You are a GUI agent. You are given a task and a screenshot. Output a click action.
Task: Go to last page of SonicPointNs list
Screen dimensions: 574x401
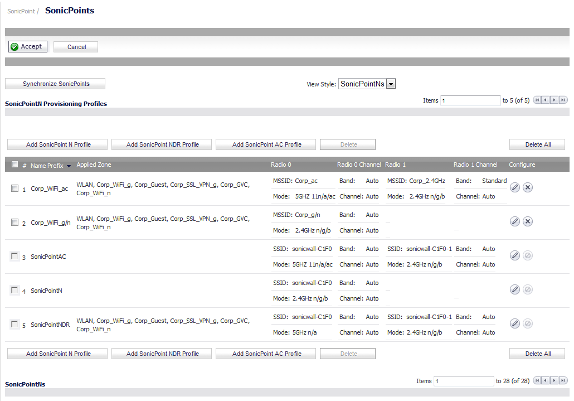point(563,380)
